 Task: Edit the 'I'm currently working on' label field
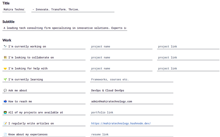click(x=44, y=47)
